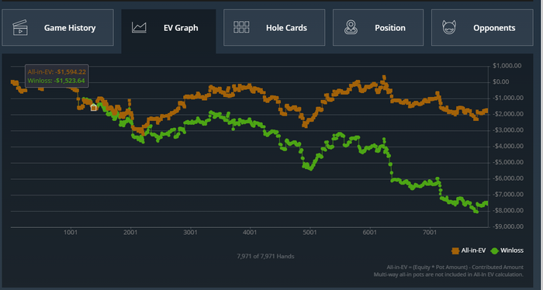Click the 5001 x-axis hand label

coord(310,233)
